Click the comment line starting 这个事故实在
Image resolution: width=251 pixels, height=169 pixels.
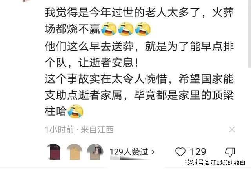pos(139,79)
